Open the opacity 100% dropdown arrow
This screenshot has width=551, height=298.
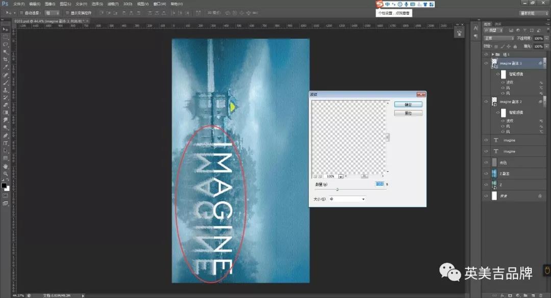click(546, 38)
